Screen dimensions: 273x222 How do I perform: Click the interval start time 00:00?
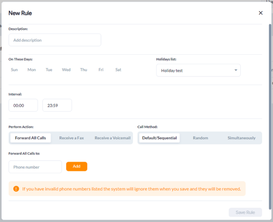click(x=23, y=105)
